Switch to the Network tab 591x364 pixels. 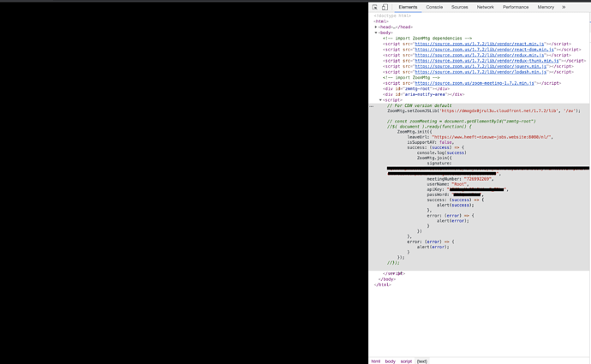[x=485, y=7]
